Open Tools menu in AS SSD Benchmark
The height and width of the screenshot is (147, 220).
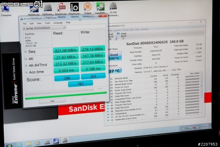(47, 23)
